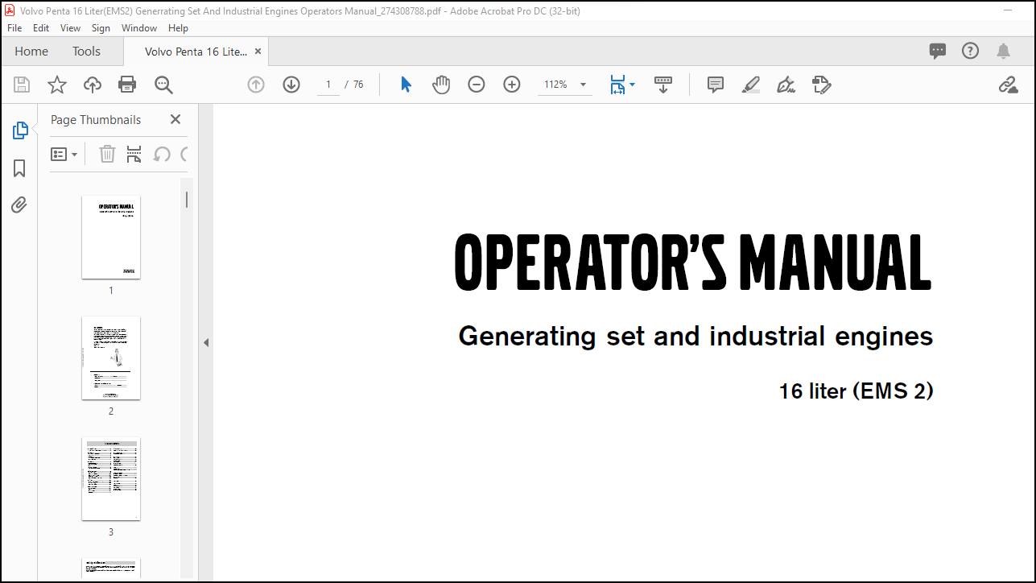The height and width of the screenshot is (583, 1036).
Task: Switch to the Home tab
Action: (x=31, y=51)
